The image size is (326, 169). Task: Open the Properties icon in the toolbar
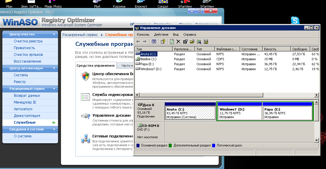tap(185, 42)
